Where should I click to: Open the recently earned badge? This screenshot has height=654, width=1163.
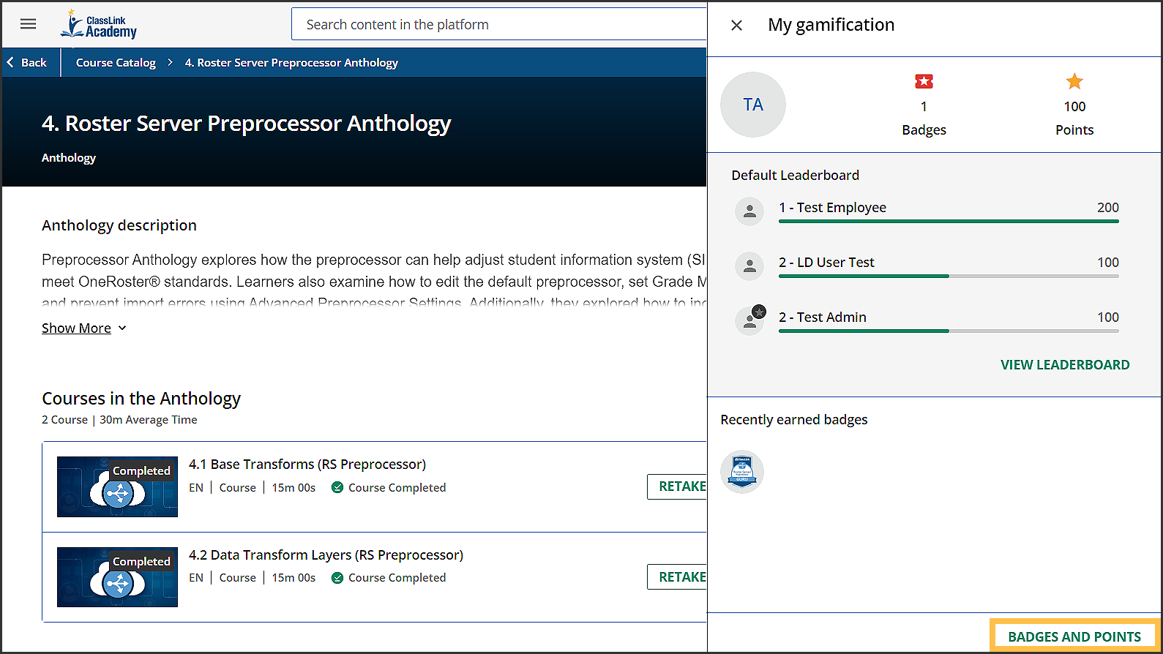(741, 472)
